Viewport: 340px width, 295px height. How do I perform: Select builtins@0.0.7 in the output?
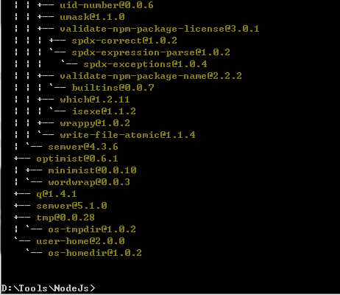coord(113,88)
